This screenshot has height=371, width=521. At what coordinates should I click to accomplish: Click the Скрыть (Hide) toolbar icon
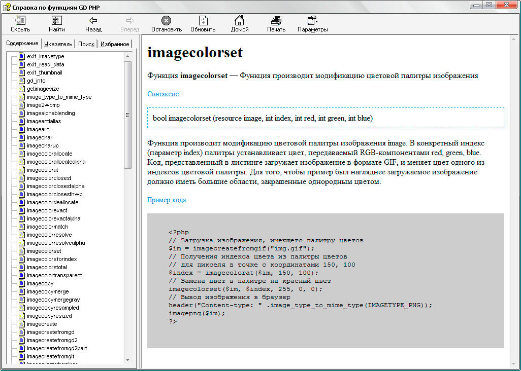tap(20, 21)
